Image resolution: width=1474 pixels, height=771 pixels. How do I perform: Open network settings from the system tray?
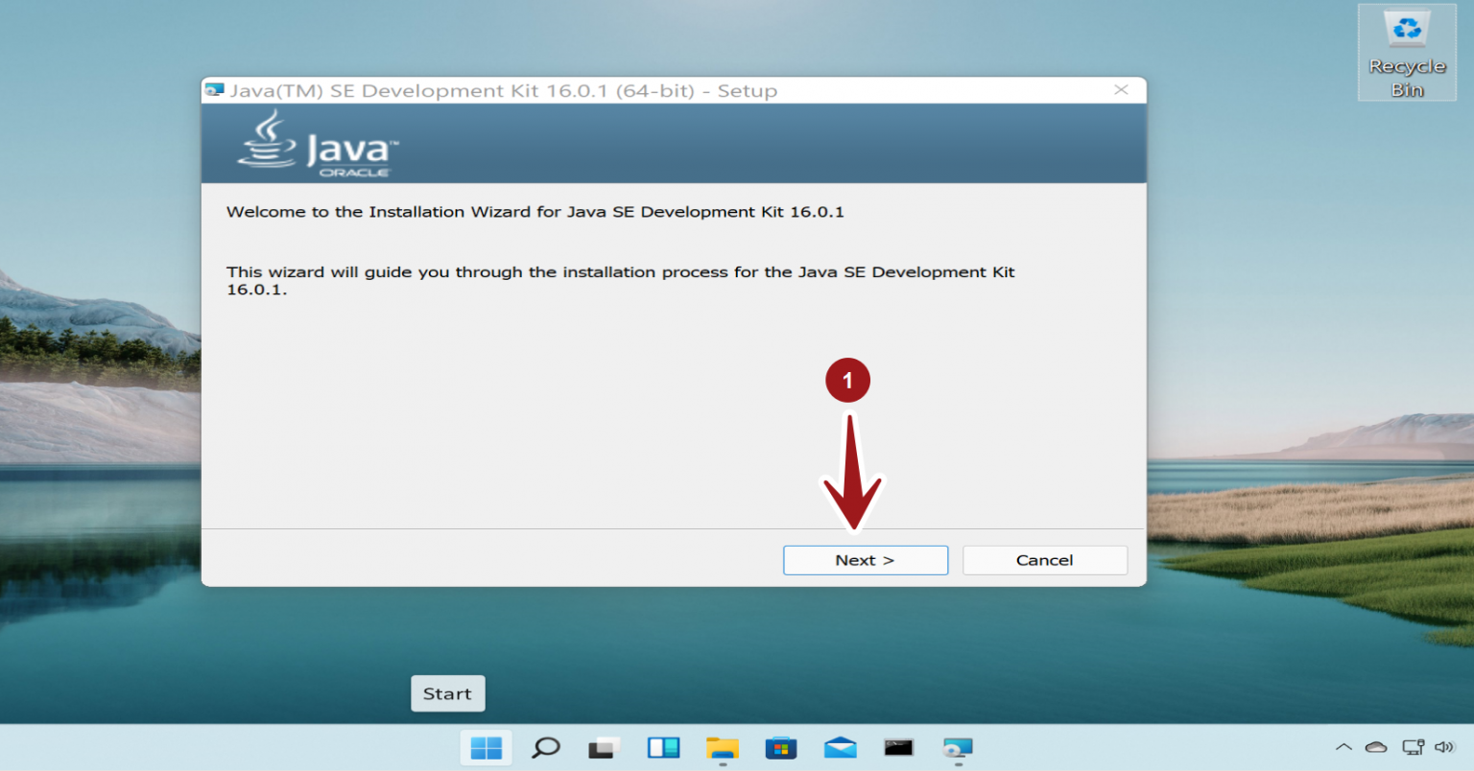click(1412, 747)
